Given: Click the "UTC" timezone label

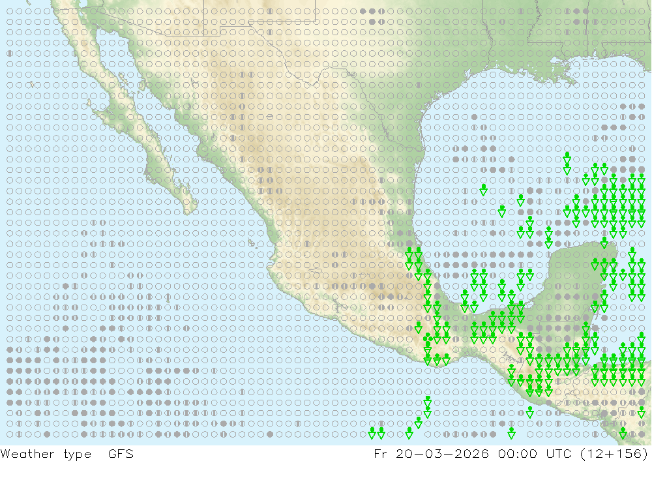Looking at the screenshot, I should coord(559,453).
